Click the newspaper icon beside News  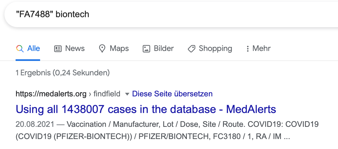(58, 49)
